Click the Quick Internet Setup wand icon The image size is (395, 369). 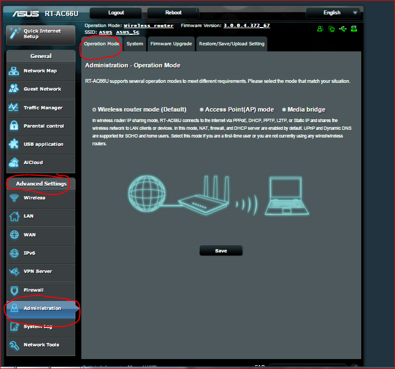pos(14,34)
